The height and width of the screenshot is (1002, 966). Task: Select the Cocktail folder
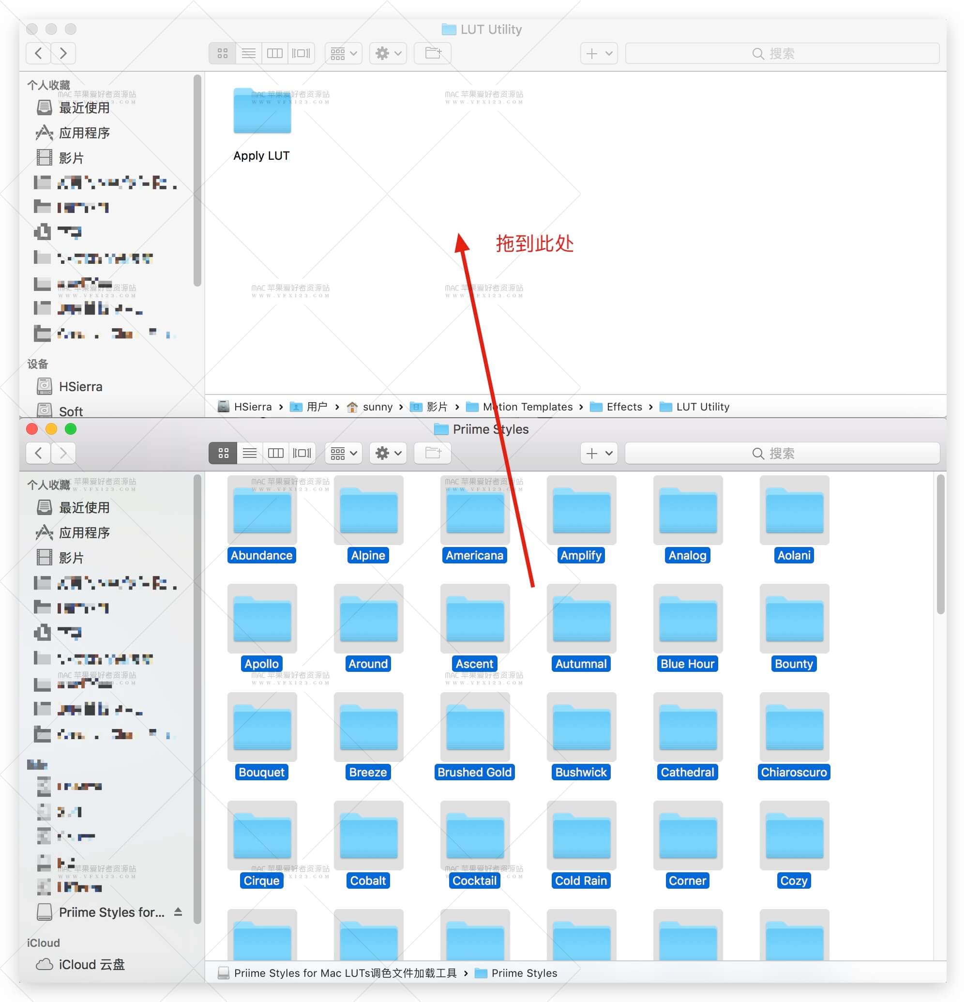[475, 836]
